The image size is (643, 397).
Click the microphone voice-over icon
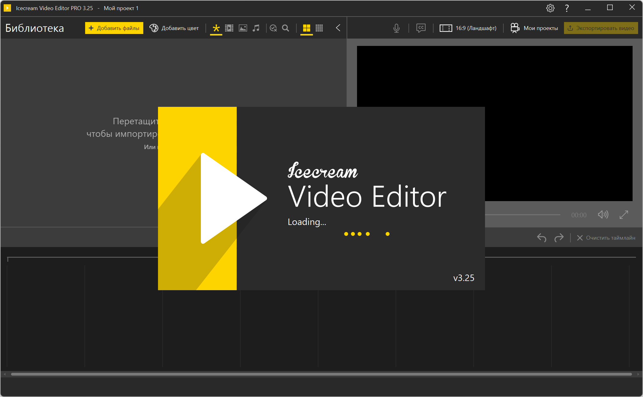397,28
